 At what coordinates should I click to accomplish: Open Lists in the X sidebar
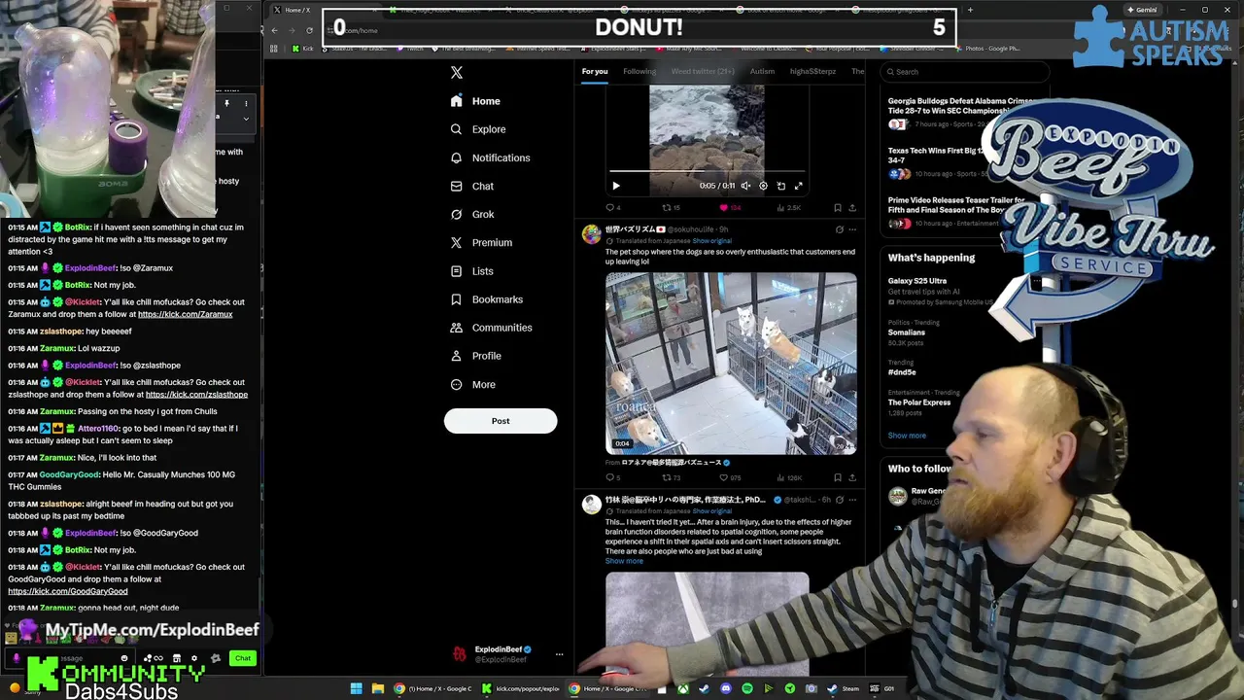pos(471,271)
